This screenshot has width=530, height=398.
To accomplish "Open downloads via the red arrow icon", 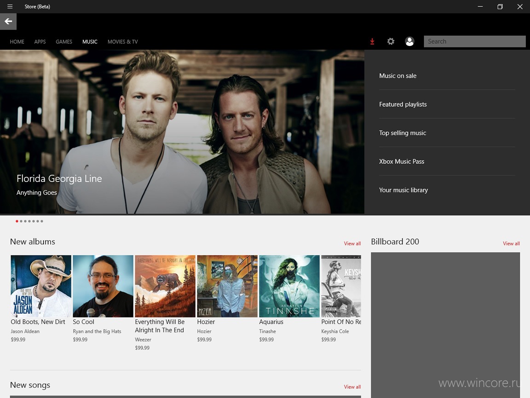I will click(x=372, y=41).
